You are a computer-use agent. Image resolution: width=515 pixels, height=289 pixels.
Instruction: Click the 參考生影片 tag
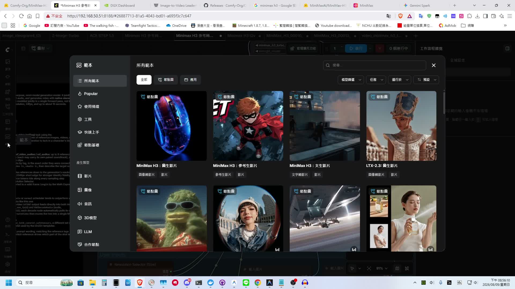tap(223, 175)
